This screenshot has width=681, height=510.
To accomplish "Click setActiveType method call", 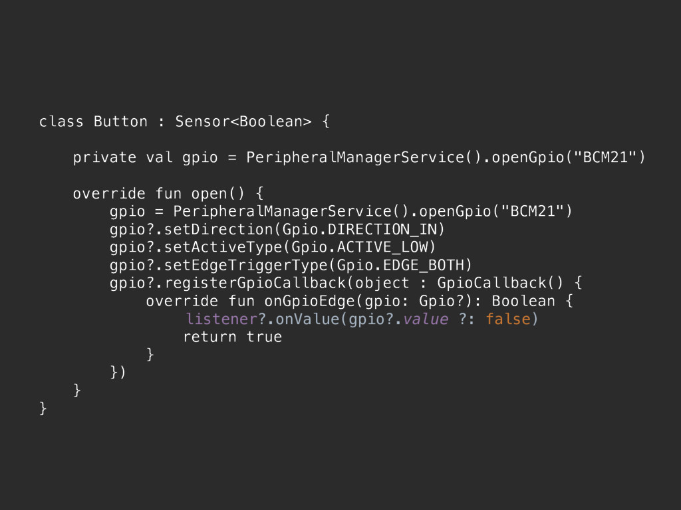I will click(223, 247).
